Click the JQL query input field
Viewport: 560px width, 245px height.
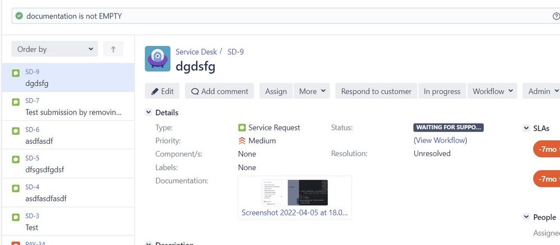286,16
